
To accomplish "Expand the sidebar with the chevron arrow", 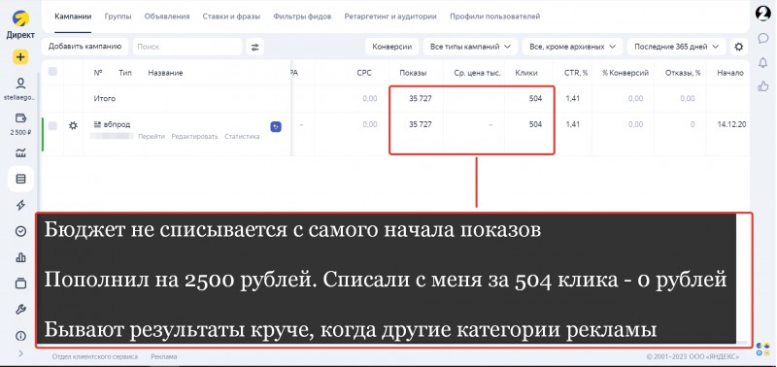I will coord(20,353).
